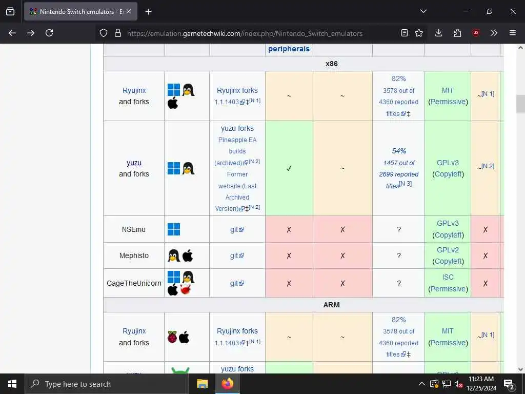Viewport: 525px width, 394px height.
Task: Open yuzu 54% compatibility link
Action: click(x=399, y=151)
